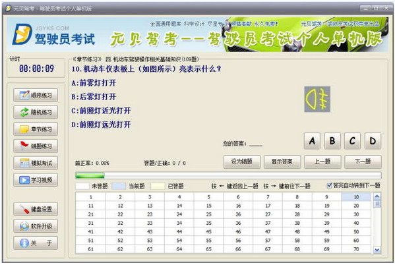Jump to question 59 cell

[326, 241]
